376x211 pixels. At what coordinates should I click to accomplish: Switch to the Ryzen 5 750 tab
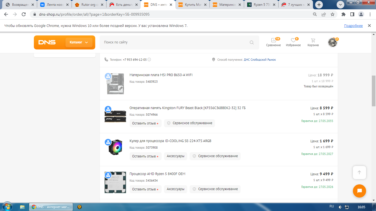(x=262, y=5)
